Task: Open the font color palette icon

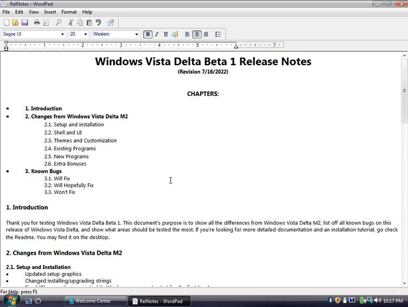Action: 175,34
